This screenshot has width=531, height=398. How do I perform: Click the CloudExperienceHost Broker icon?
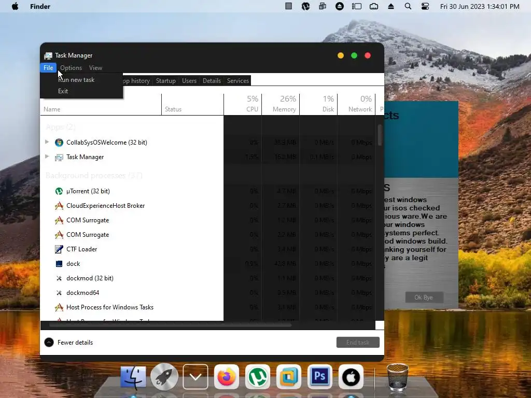pyautogui.click(x=59, y=206)
